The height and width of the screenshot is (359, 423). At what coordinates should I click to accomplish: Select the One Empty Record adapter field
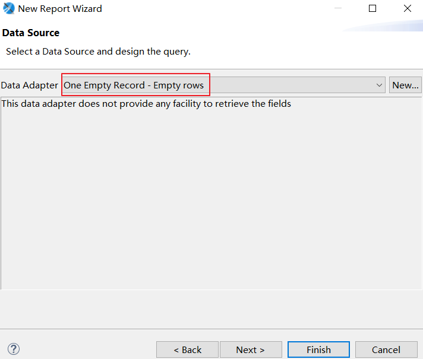(x=223, y=85)
